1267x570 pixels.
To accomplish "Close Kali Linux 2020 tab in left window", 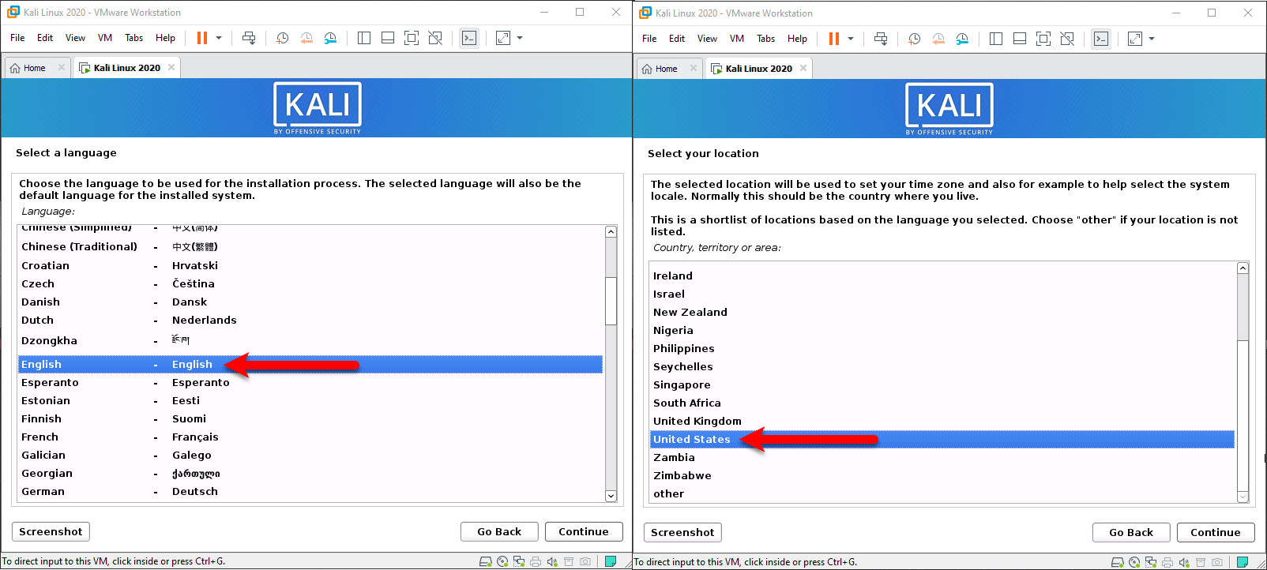I will click(x=171, y=67).
